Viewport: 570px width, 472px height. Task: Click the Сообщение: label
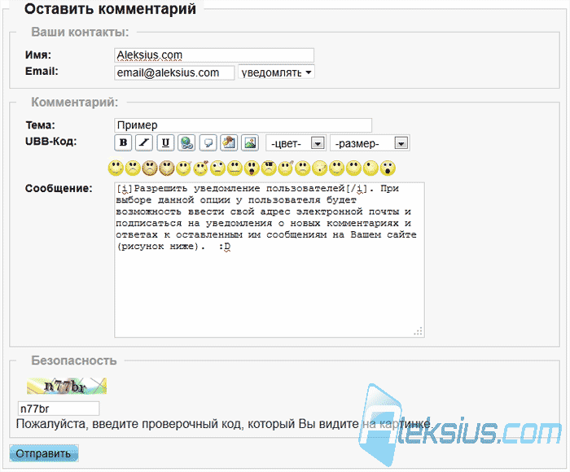click(x=59, y=188)
